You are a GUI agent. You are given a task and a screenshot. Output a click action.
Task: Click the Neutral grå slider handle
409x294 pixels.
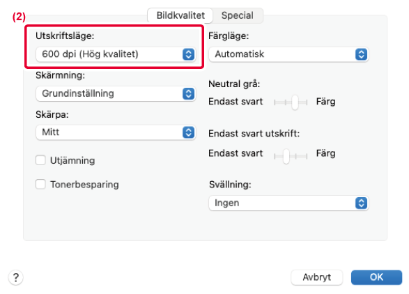pos(295,102)
